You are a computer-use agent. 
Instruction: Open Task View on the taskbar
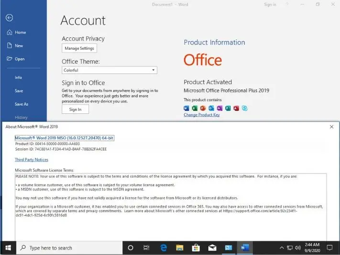click(147, 248)
